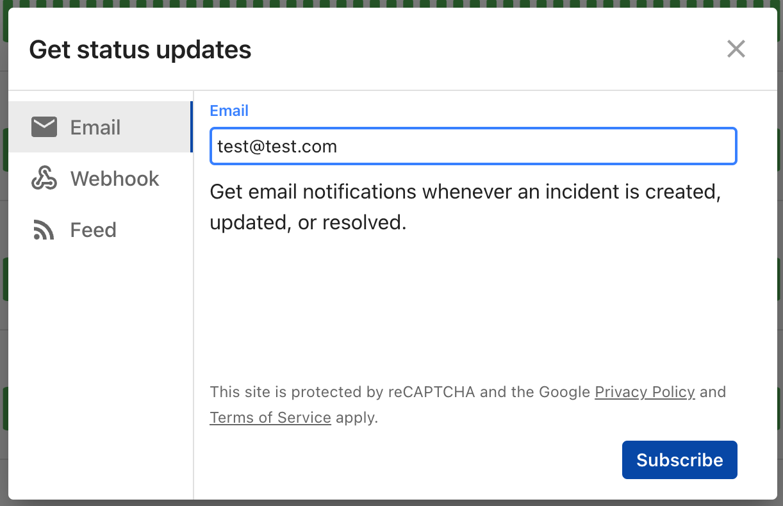
Task: Focus the Email address input field
Action: click(x=474, y=146)
